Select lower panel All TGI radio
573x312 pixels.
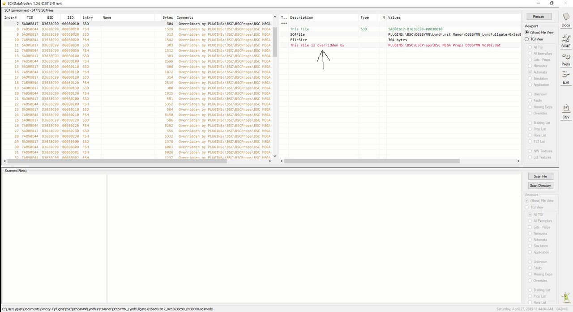point(535,215)
